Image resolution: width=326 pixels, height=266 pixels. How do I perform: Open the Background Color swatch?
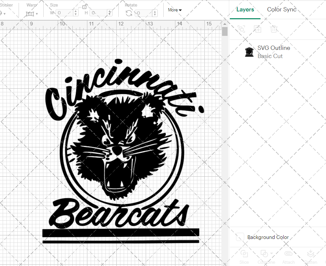(x=240, y=237)
